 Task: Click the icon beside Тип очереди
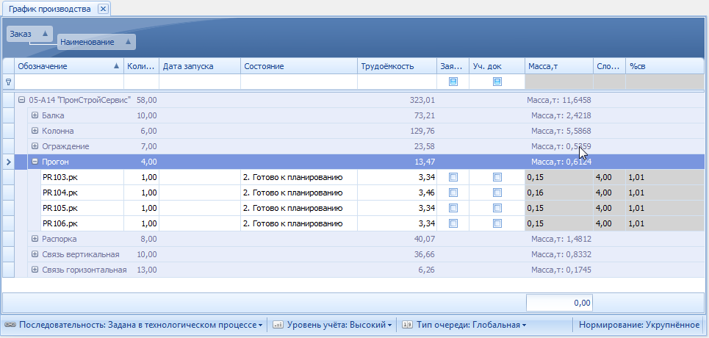[408, 325]
